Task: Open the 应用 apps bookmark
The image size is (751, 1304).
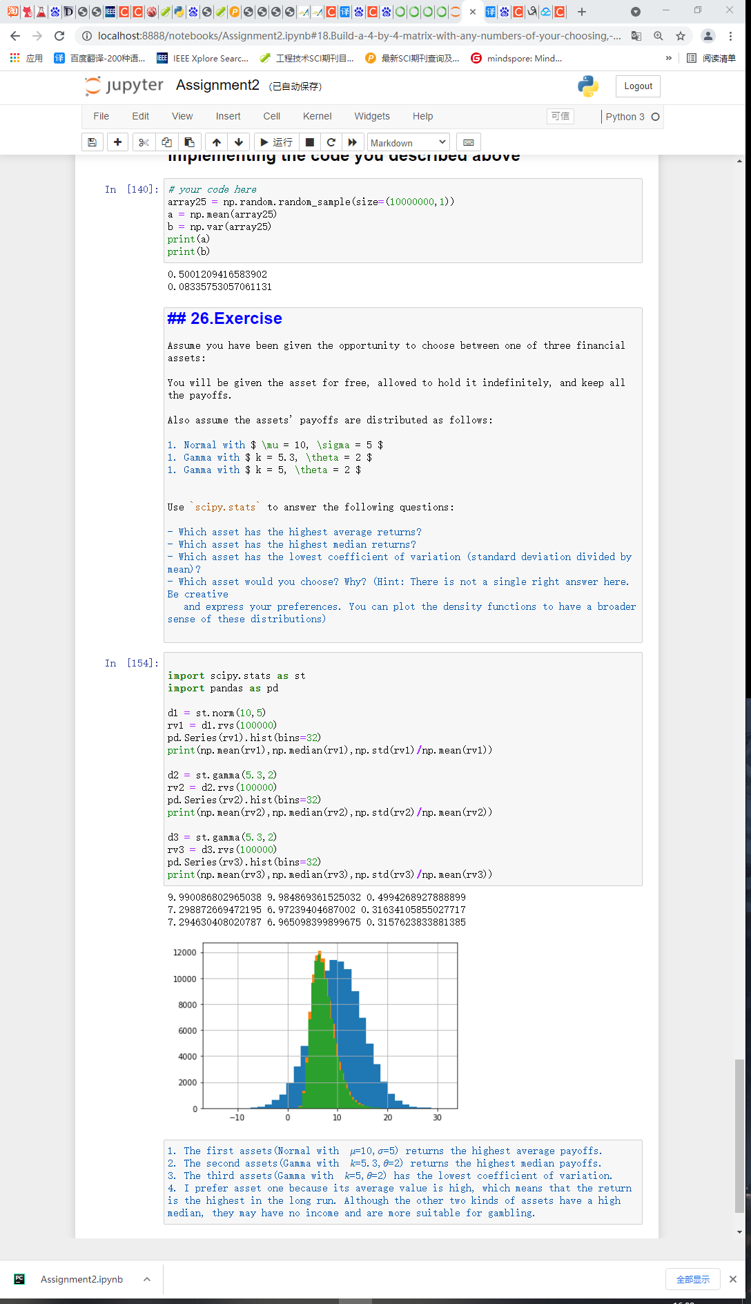Action: [26, 59]
